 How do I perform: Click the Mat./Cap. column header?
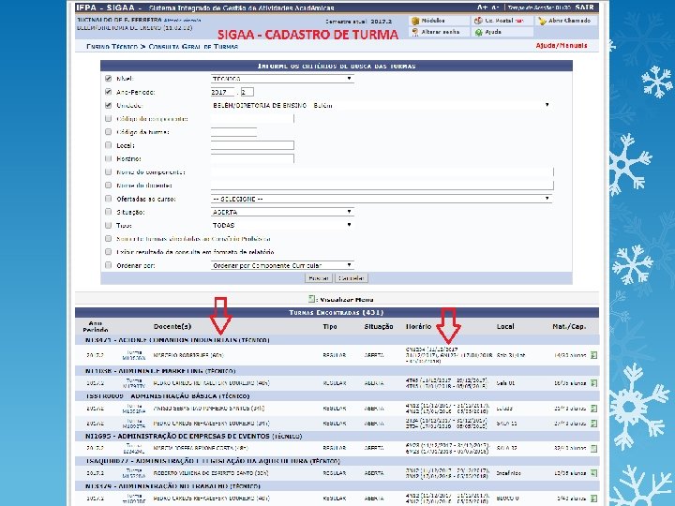(569, 327)
